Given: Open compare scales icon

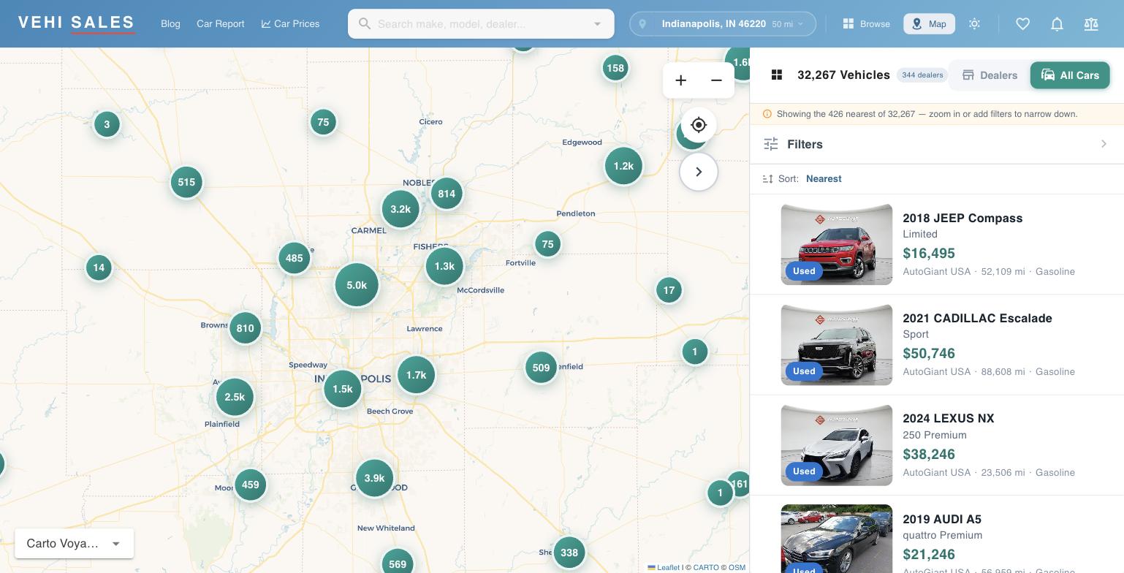Looking at the screenshot, I should [1091, 24].
